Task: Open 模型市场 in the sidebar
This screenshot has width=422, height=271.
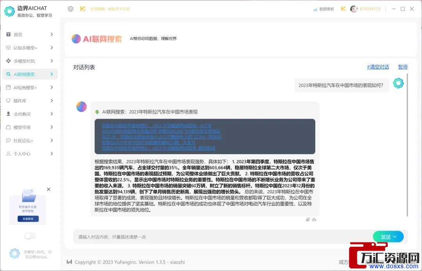Action: coord(30,127)
